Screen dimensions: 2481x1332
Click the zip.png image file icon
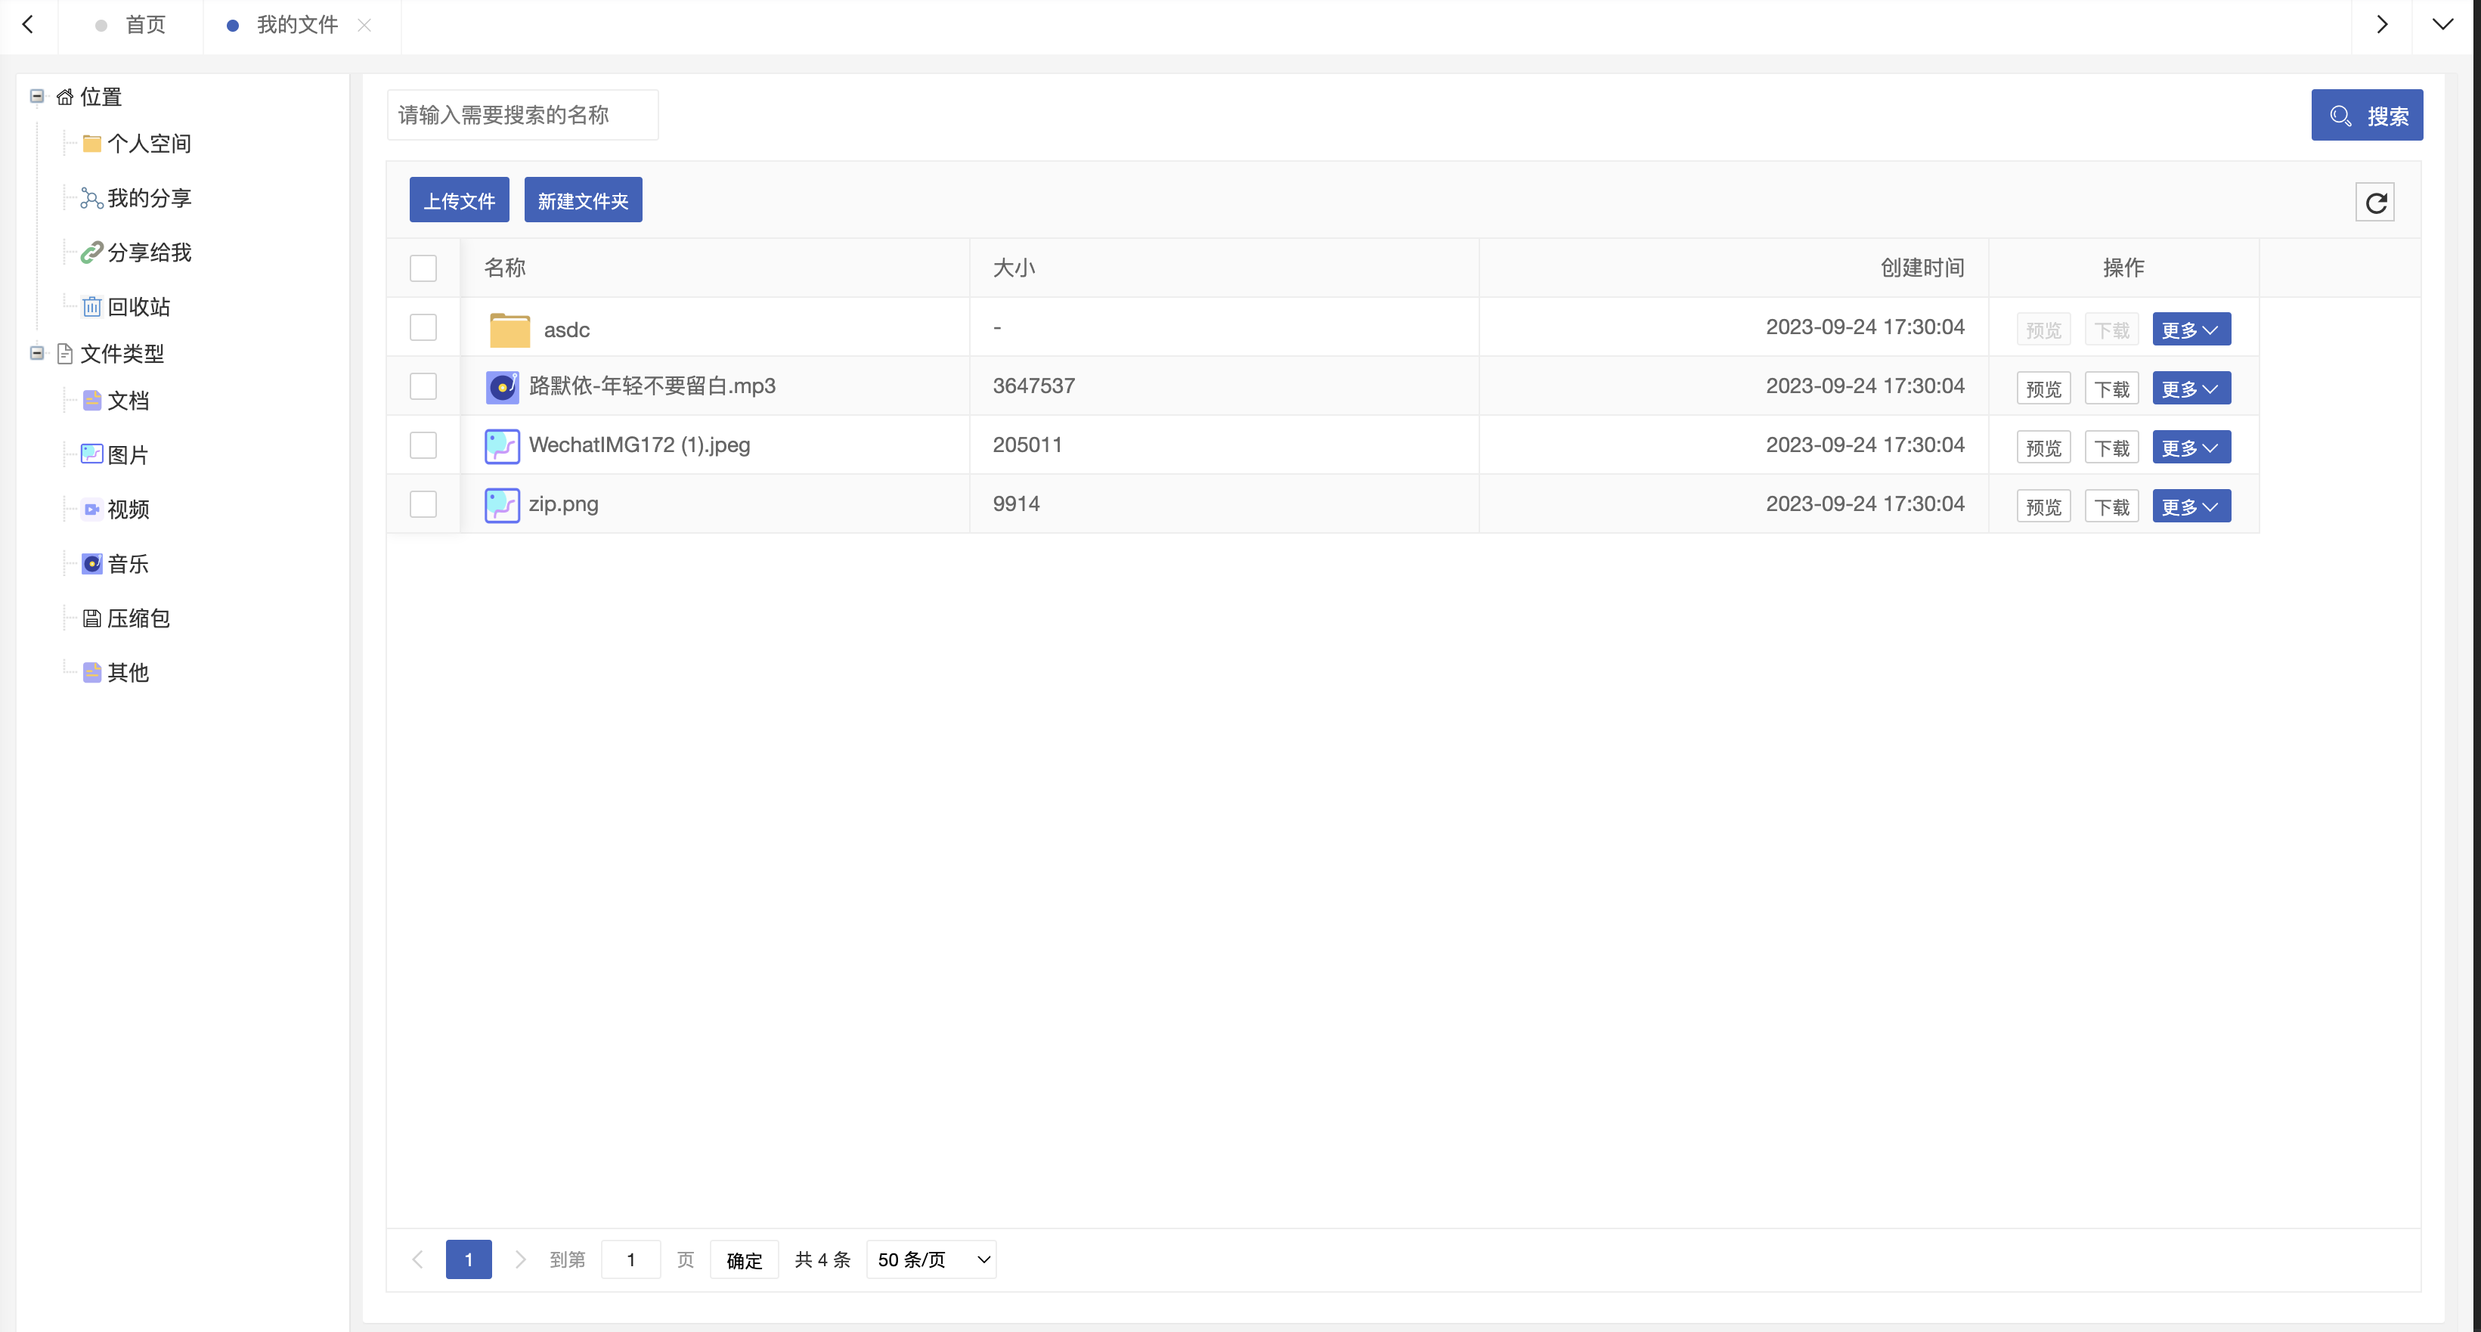point(502,505)
